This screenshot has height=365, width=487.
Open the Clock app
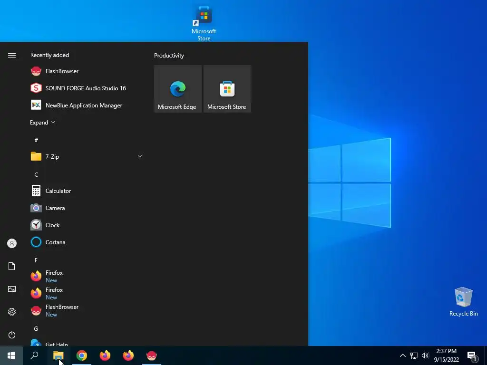click(86, 225)
